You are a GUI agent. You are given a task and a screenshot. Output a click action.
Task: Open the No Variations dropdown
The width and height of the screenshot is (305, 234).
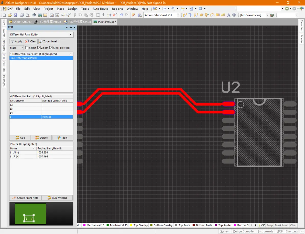[x=267, y=15]
